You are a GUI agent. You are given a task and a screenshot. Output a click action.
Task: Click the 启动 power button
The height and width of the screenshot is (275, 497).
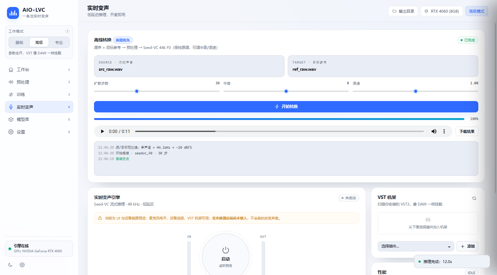226,256
